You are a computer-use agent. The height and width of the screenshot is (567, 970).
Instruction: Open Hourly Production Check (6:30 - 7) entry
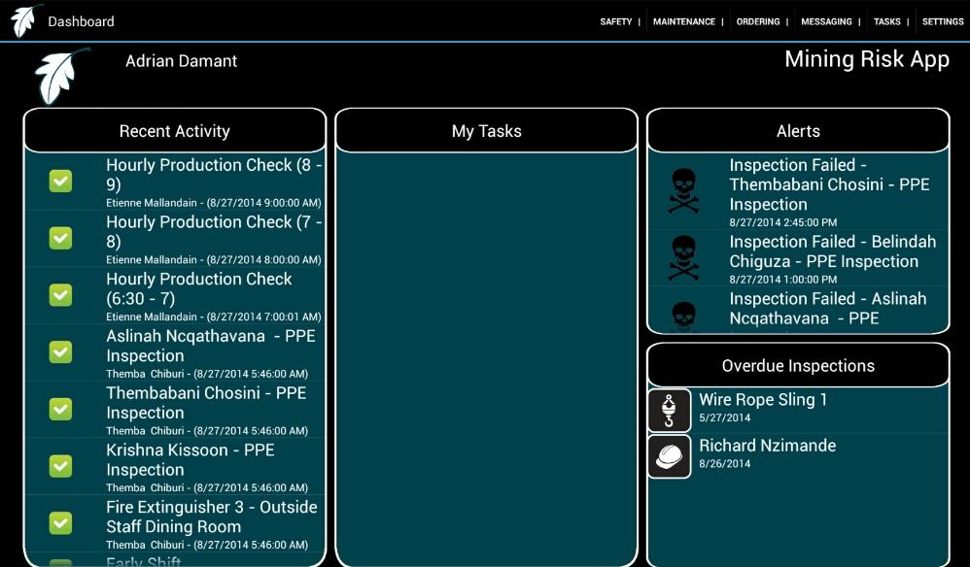(174, 295)
